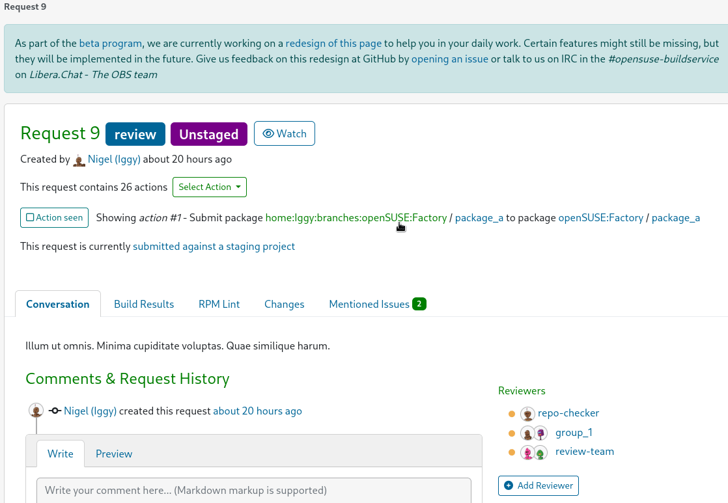Click the Watch button for this request
This screenshot has height=503, width=728.
point(285,133)
